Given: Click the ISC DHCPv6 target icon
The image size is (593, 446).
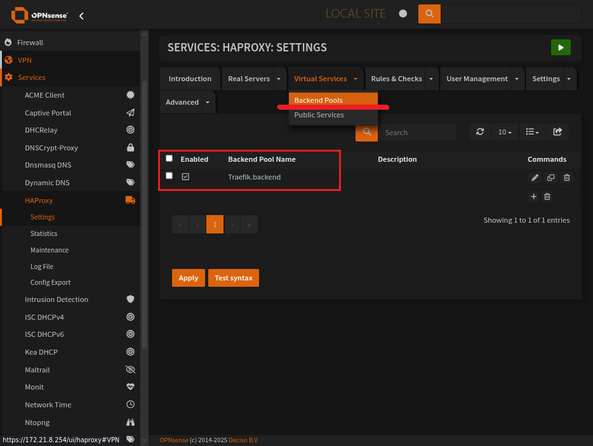Looking at the screenshot, I should pos(130,334).
